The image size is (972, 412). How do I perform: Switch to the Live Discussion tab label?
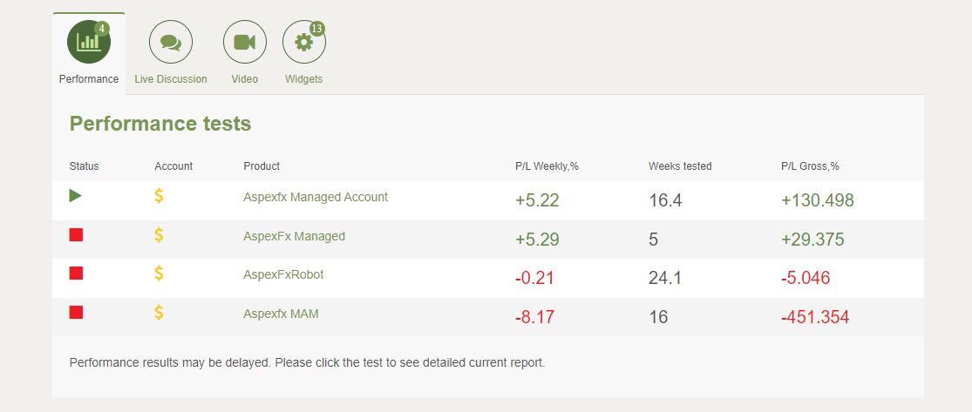point(171,79)
